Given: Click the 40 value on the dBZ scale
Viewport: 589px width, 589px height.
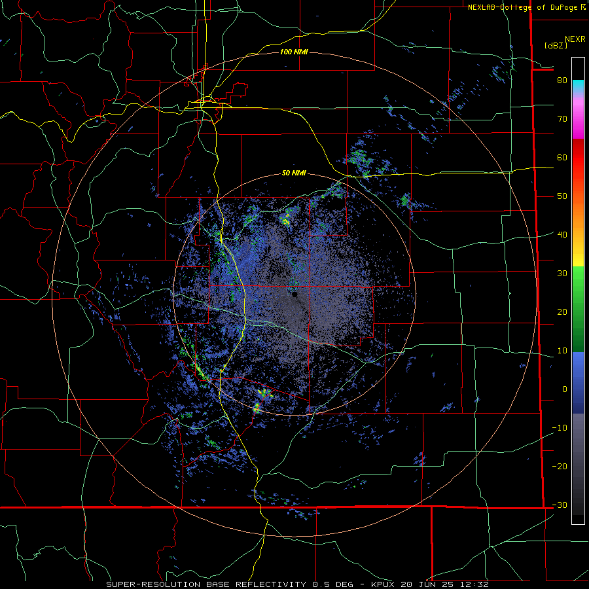Looking at the screenshot, I should [562, 235].
